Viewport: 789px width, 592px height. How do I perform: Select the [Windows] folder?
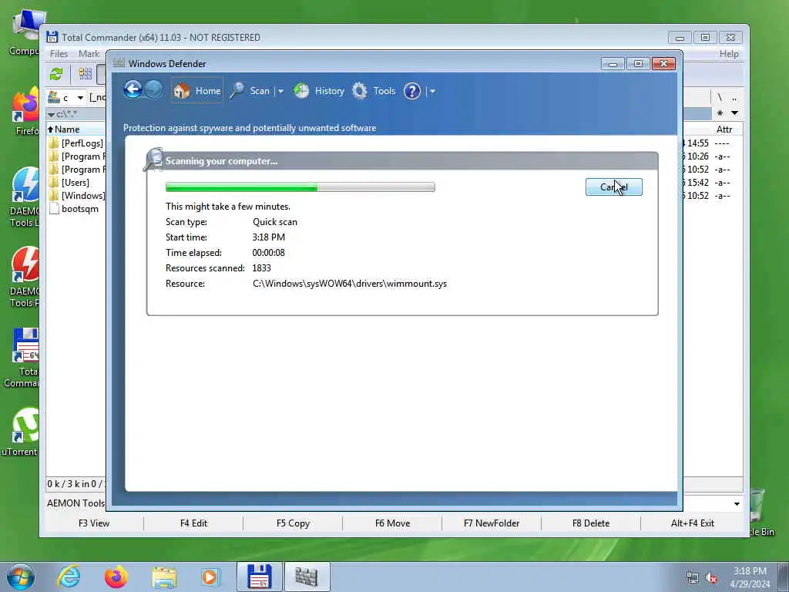[x=77, y=196]
